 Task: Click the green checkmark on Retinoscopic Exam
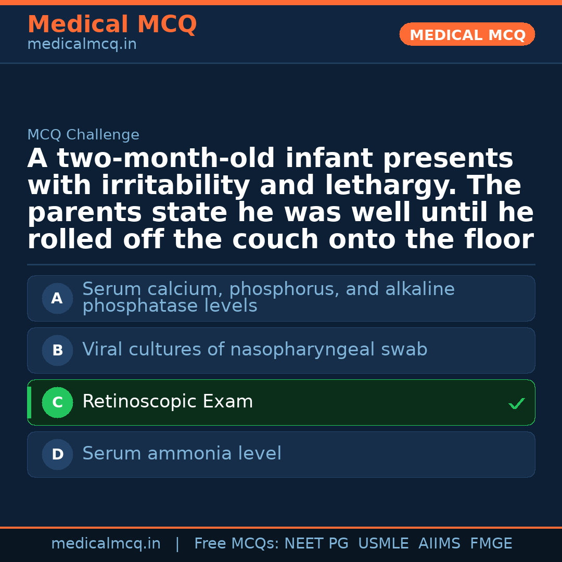click(516, 403)
